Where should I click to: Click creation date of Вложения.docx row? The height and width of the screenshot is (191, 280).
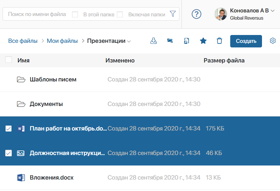tap(154, 178)
